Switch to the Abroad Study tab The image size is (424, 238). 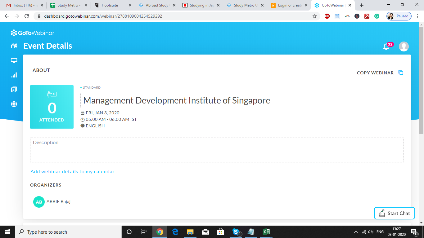pyautogui.click(x=157, y=5)
